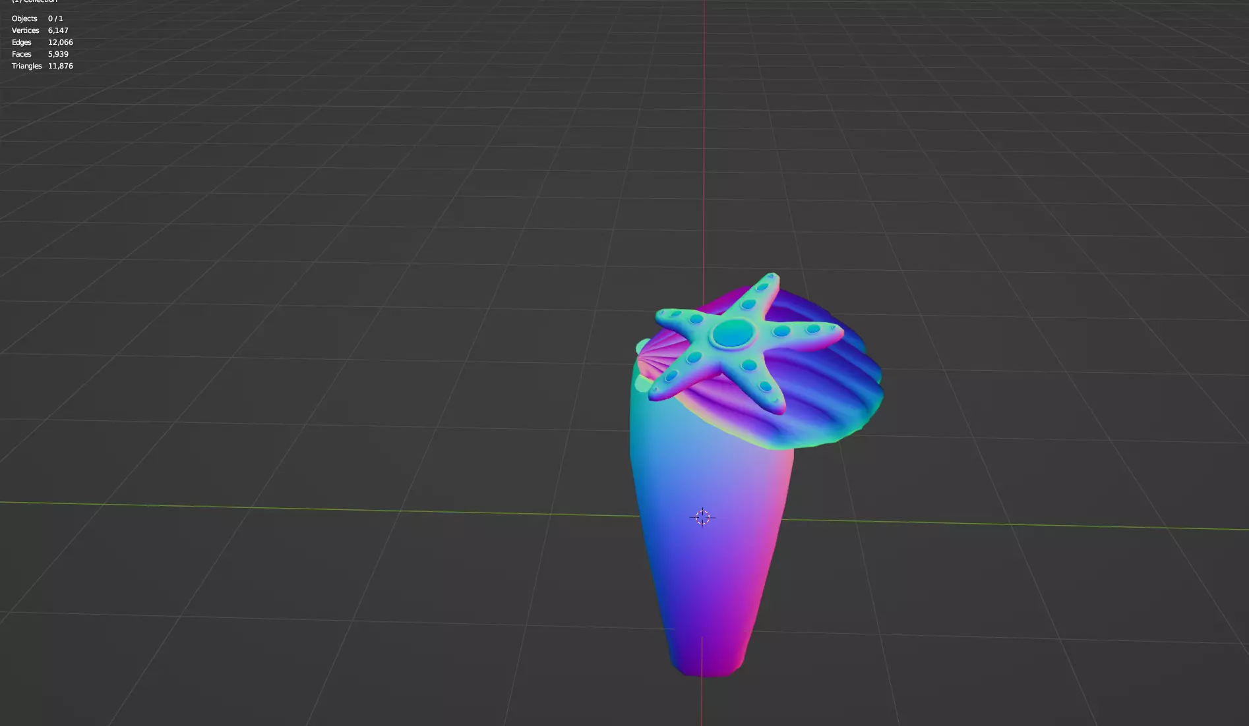Click the 3D cursor crosshair in the viewport
The image size is (1249, 726).
702,517
